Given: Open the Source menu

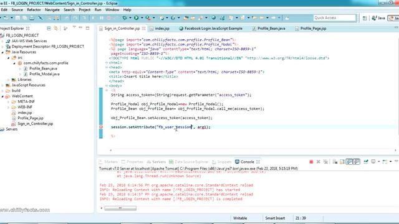Looking at the screenshot, I should click(17, 10).
